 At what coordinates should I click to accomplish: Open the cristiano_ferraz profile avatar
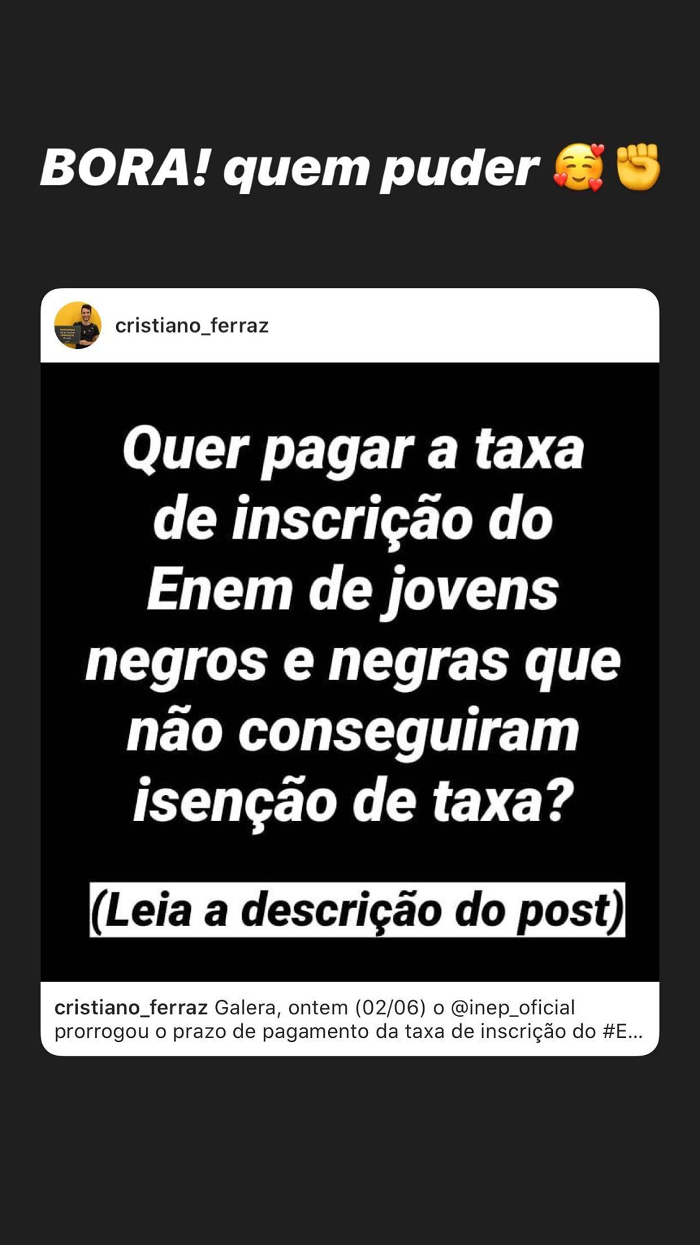click(78, 326)
